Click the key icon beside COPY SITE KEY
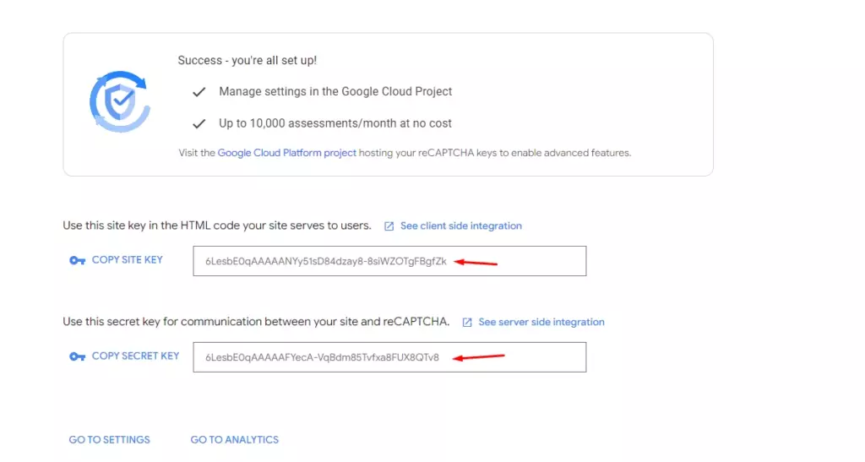This screenshot has height=462, width=865. pos(78,260)
